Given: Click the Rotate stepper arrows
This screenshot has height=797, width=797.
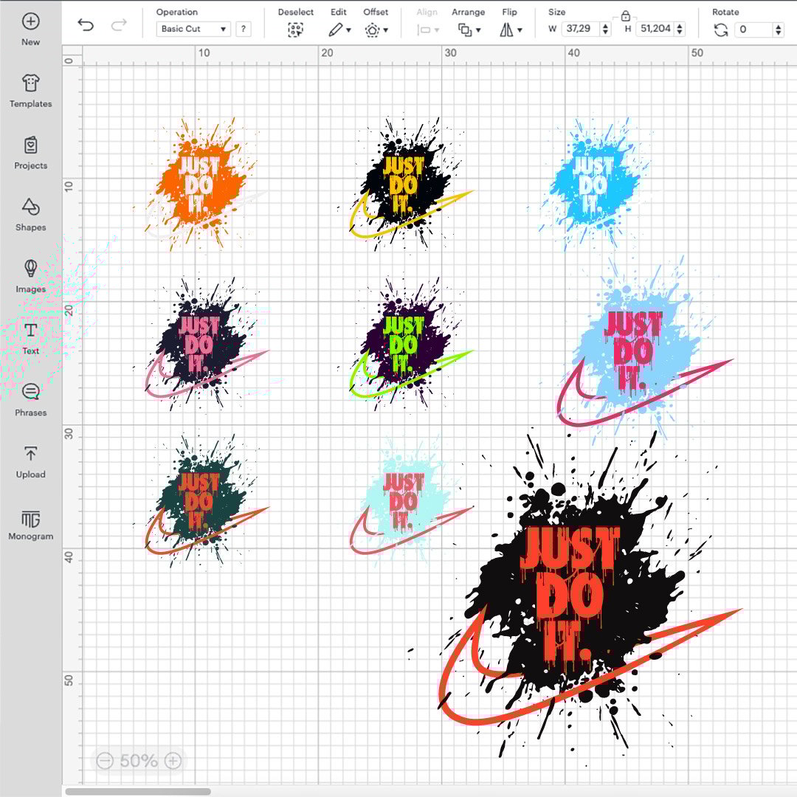Looking at the screenshot, I should point(779,30).
